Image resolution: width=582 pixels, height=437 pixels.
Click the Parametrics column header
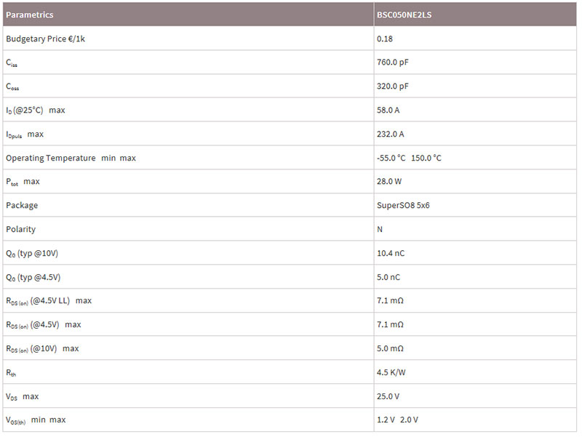(30, 15)
